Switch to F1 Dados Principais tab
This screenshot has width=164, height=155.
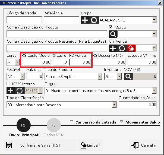tap(23, 126)
